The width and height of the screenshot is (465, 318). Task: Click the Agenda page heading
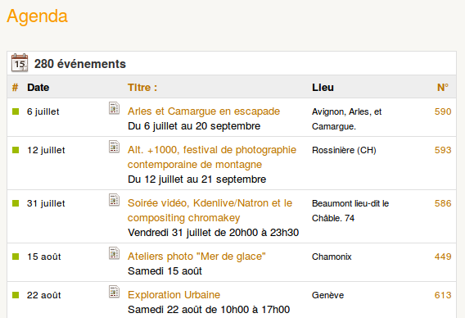pos(38,16)
